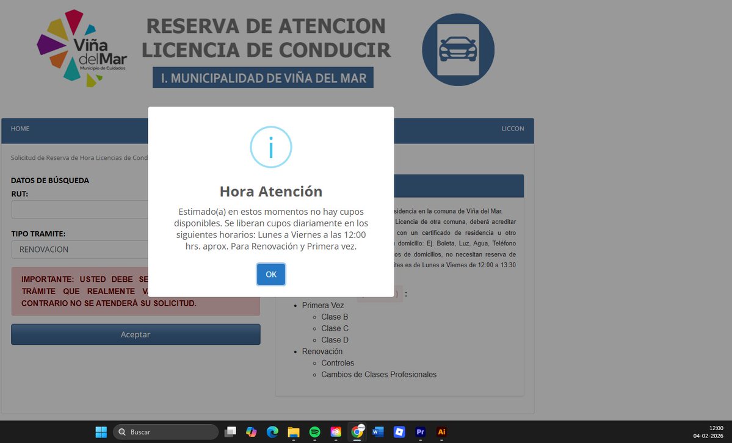The height and width of the screenshot is (443, 732).
Task: Open Adobe Premiere Pro from the taskbar
Action: click(x=420, y=432)
